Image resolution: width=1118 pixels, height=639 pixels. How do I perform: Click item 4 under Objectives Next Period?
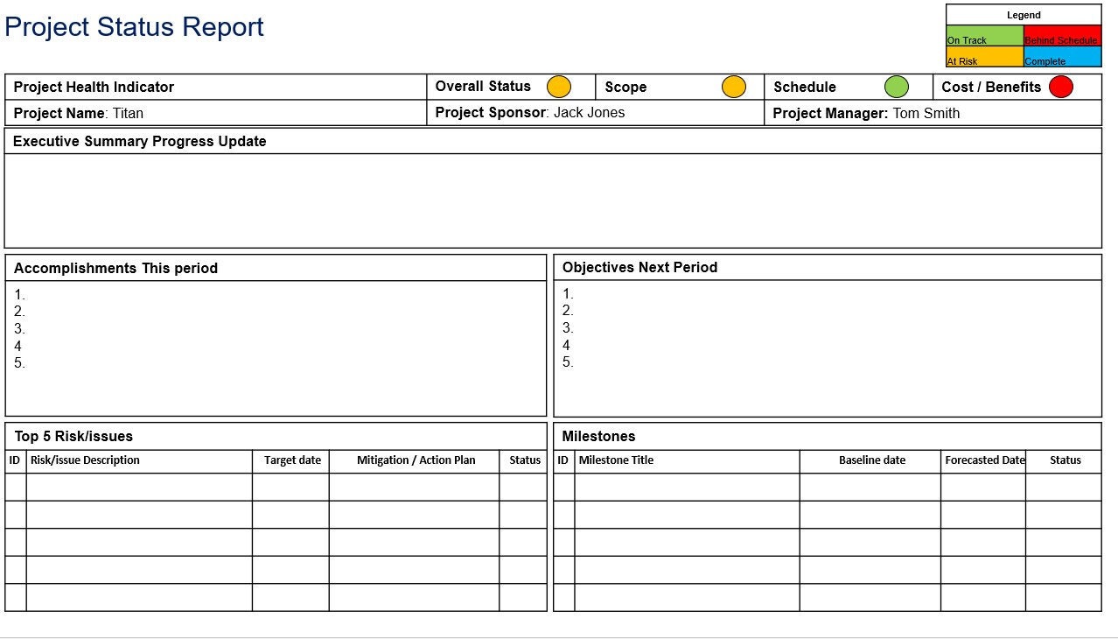[x=566, y=345]
